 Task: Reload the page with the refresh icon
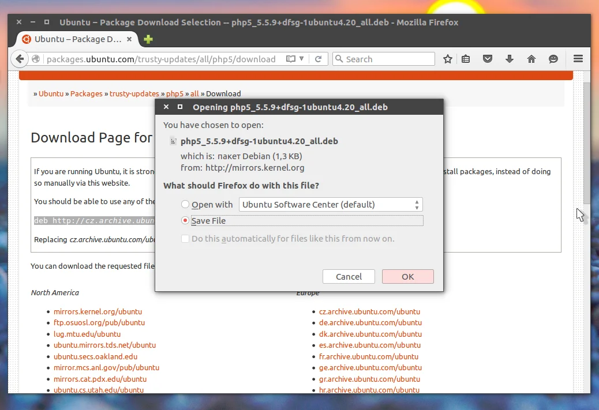point(318,59)
